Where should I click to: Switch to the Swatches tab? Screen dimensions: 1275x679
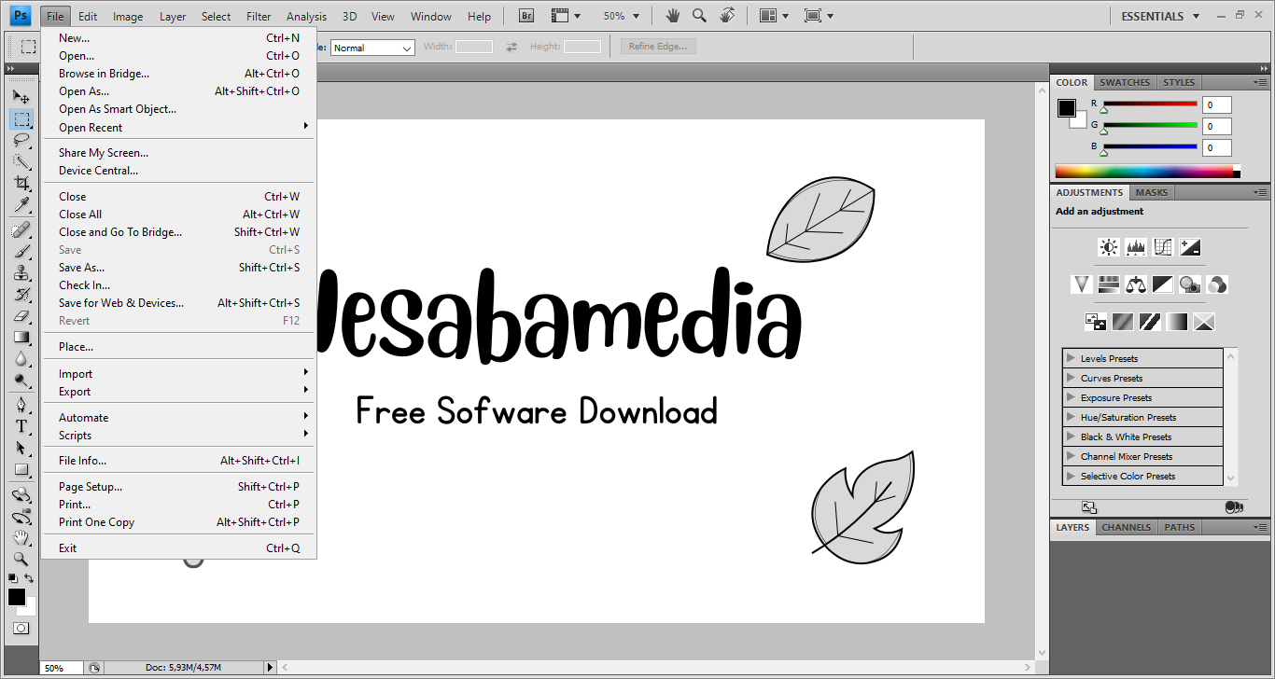point(1125,82)
